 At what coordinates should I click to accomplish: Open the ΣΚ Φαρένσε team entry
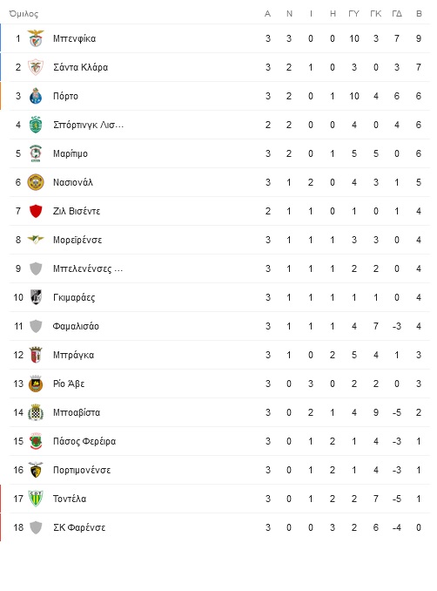click(x=79, y=527)
